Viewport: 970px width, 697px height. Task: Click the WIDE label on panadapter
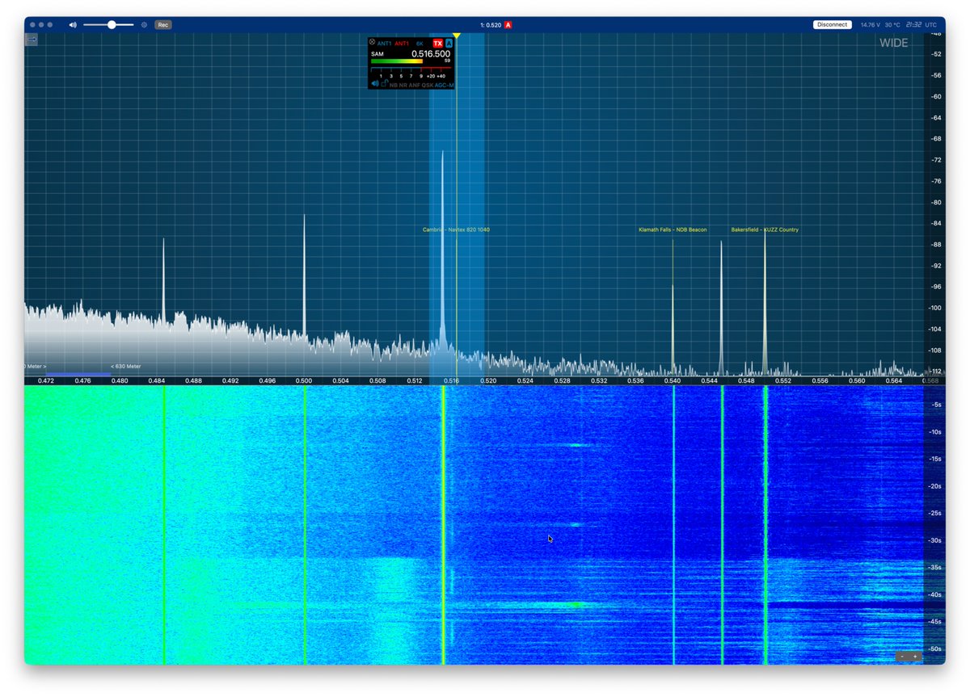coord(894,43)
